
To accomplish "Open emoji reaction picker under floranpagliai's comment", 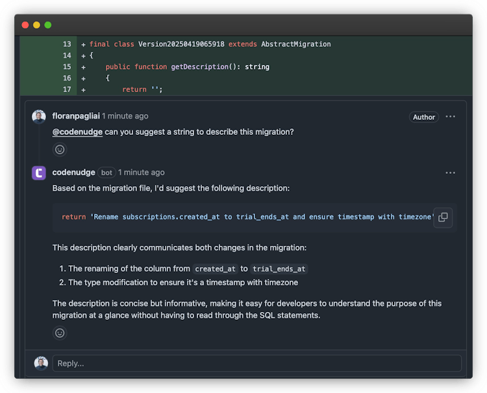I will click(60, 150).
